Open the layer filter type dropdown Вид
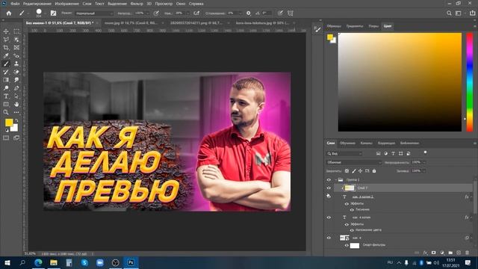 [x=344, y=153]
